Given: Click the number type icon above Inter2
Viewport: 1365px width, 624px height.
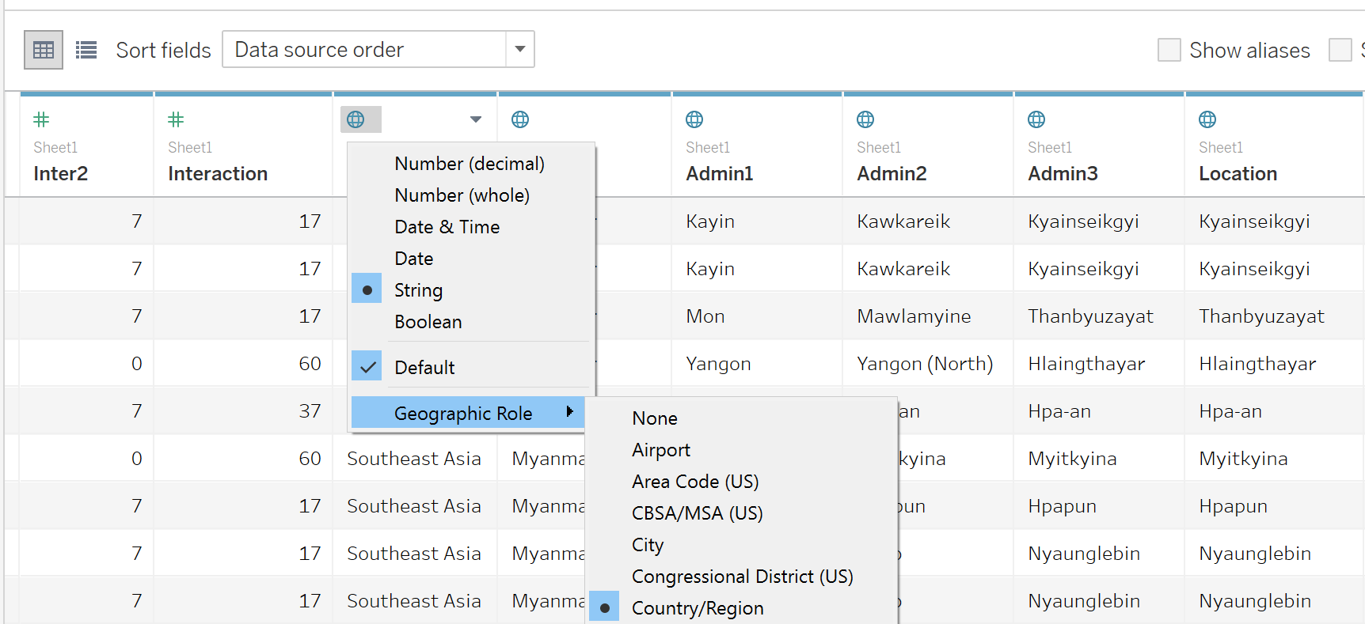Looking at the screenshot, I should [x=41, y=119].
